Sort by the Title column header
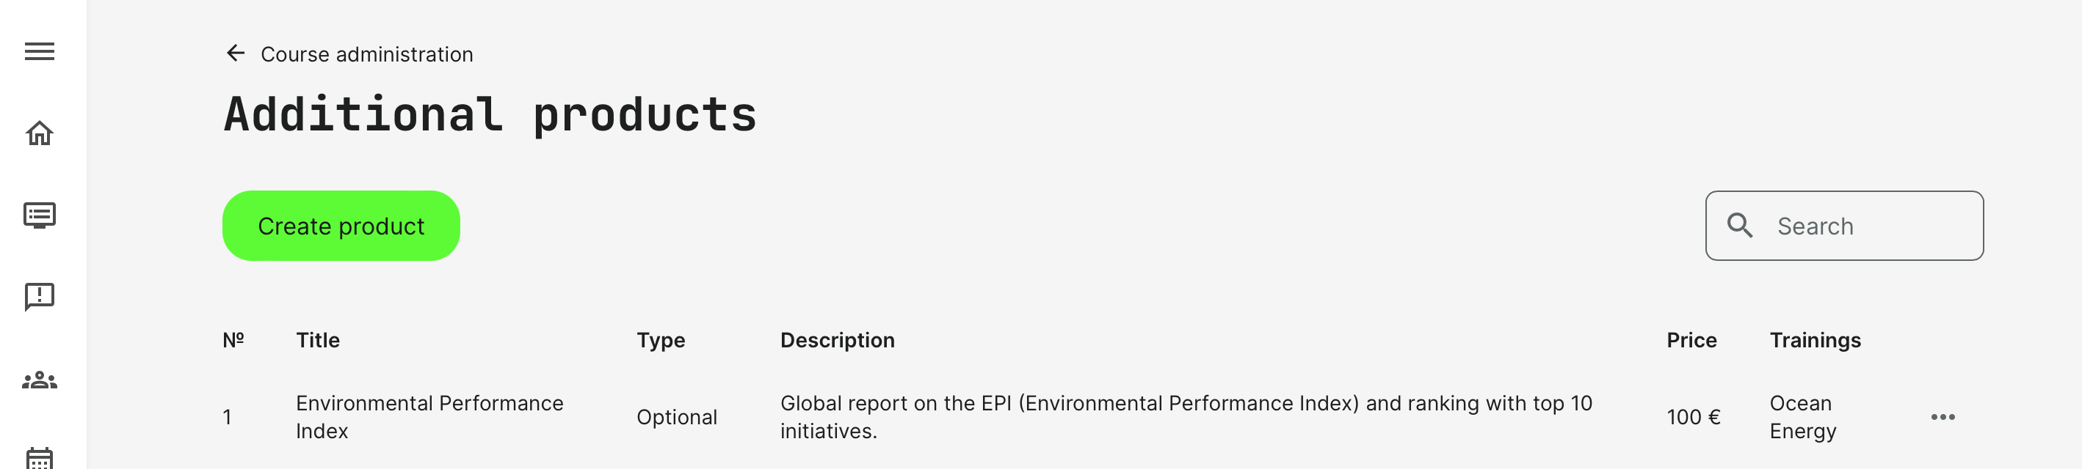 point(318,341)
